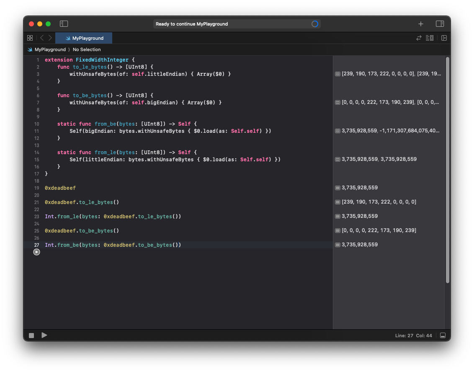Image resolution: width=474 pixels, height=372 pixels.
Task: Show quick look for the to_le_bytes result on line 21
Action: 337,202
